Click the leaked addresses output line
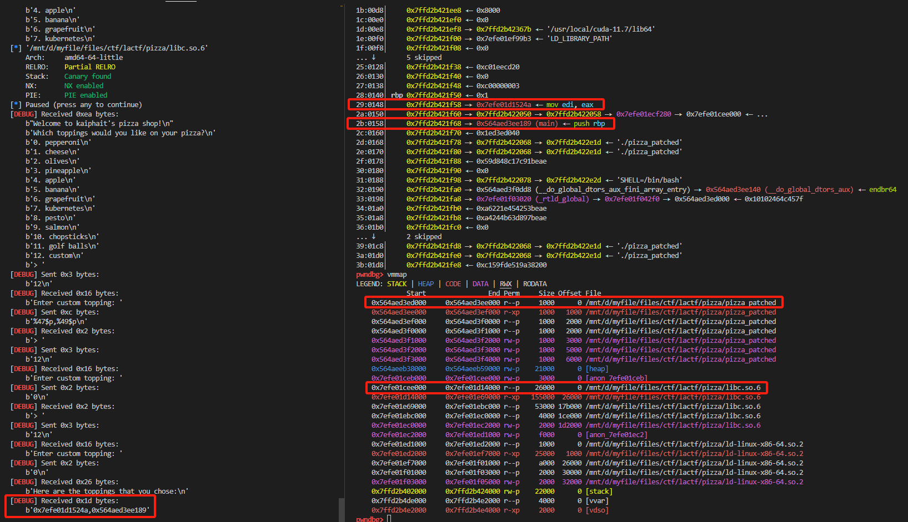Viewport: 908px width, 522px height. (88, 510)
